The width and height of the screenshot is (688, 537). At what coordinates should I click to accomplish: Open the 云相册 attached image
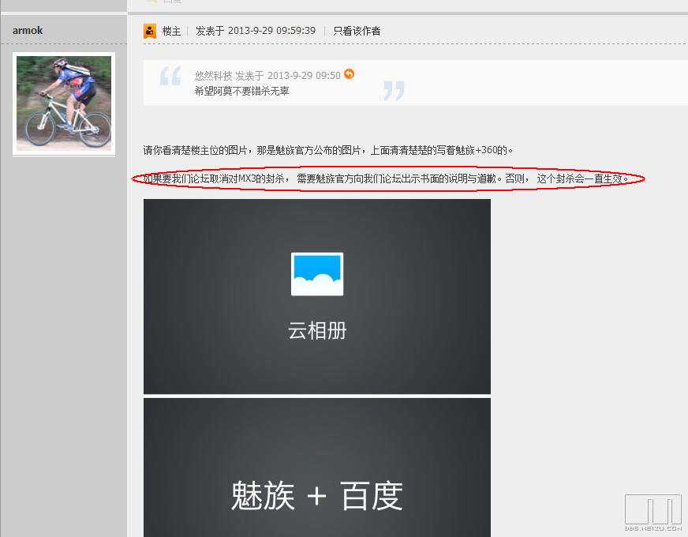tap(317, 296)
